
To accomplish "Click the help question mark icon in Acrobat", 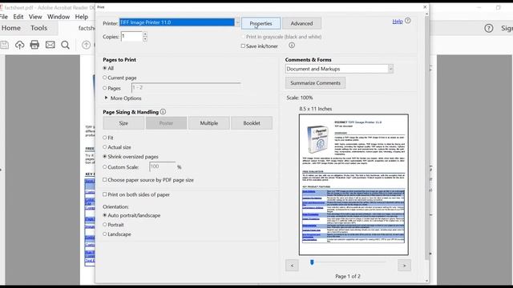I will (488, 29).
